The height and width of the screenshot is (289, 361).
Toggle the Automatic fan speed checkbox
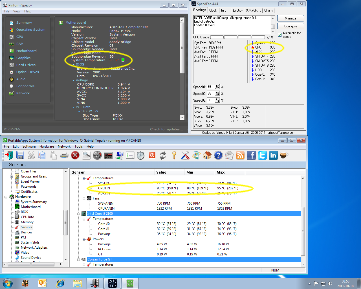[279, 35]
